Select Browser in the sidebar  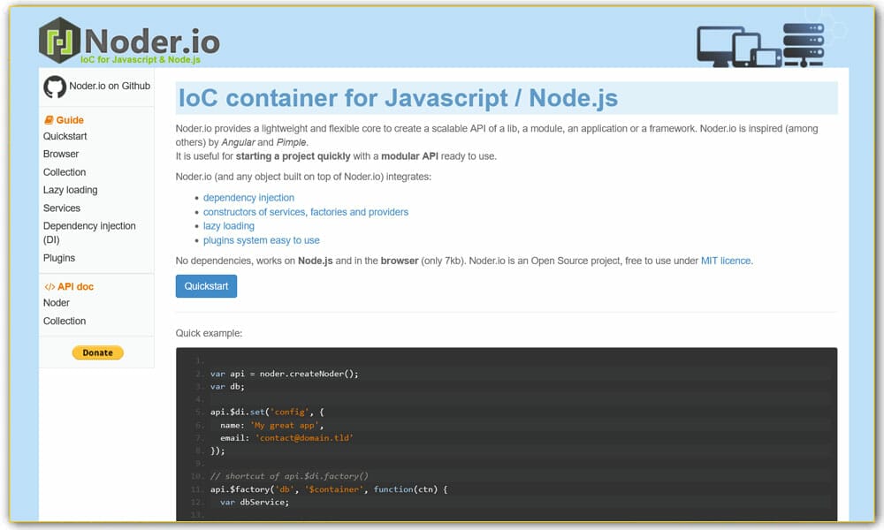click(x=61, y=154)
